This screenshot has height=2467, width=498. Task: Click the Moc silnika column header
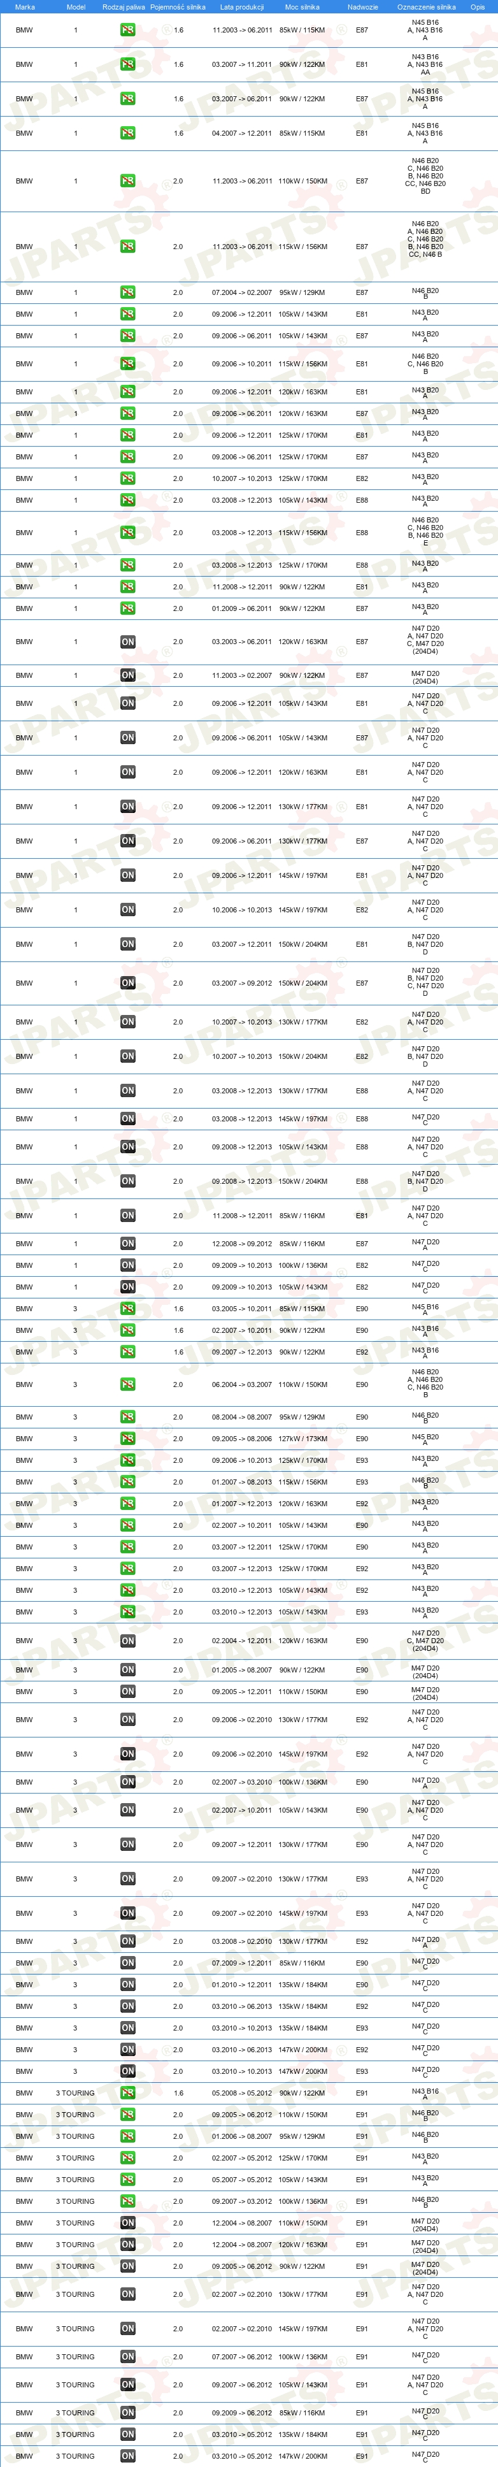pos(302,7)
